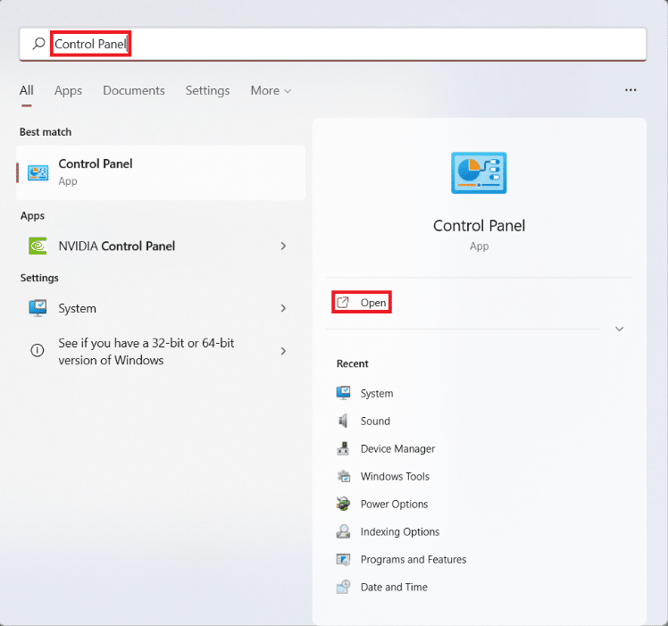Switch to the Documents filter tab

[x=134, y=90]
